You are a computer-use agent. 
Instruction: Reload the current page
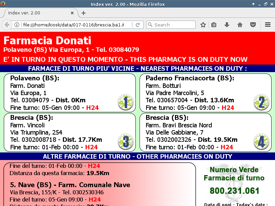(137, 25)
